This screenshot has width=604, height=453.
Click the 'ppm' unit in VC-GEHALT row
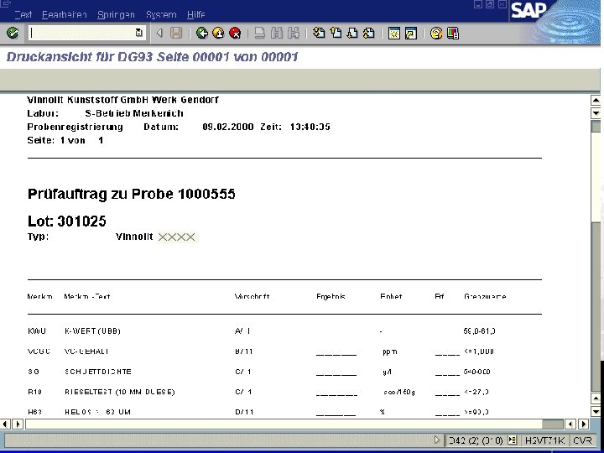[390, 351]
